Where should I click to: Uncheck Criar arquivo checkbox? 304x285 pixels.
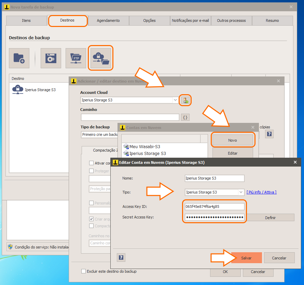tap(91, 219)
